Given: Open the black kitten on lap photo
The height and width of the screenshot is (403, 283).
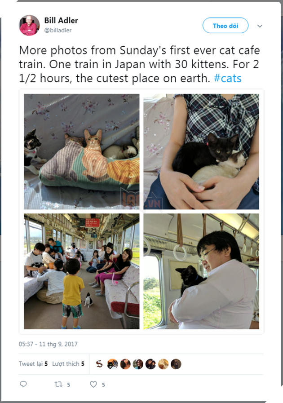Looking at the screenshot, I should coord(201,152).
